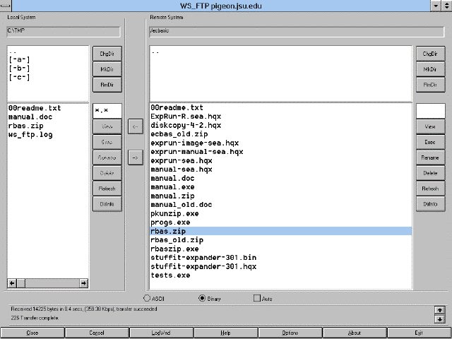The width and height of the screenshot is (452, 339).
Task: Open the About dialog
Action: [x=355, y=333]
